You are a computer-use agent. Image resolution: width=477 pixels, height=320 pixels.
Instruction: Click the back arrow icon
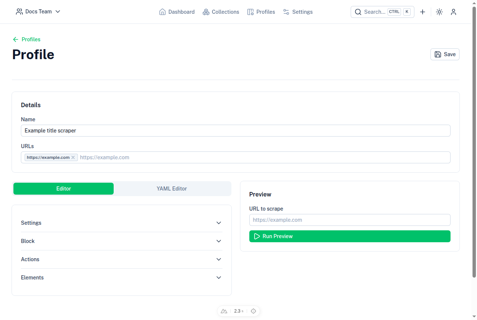click(x=15, y=39)
